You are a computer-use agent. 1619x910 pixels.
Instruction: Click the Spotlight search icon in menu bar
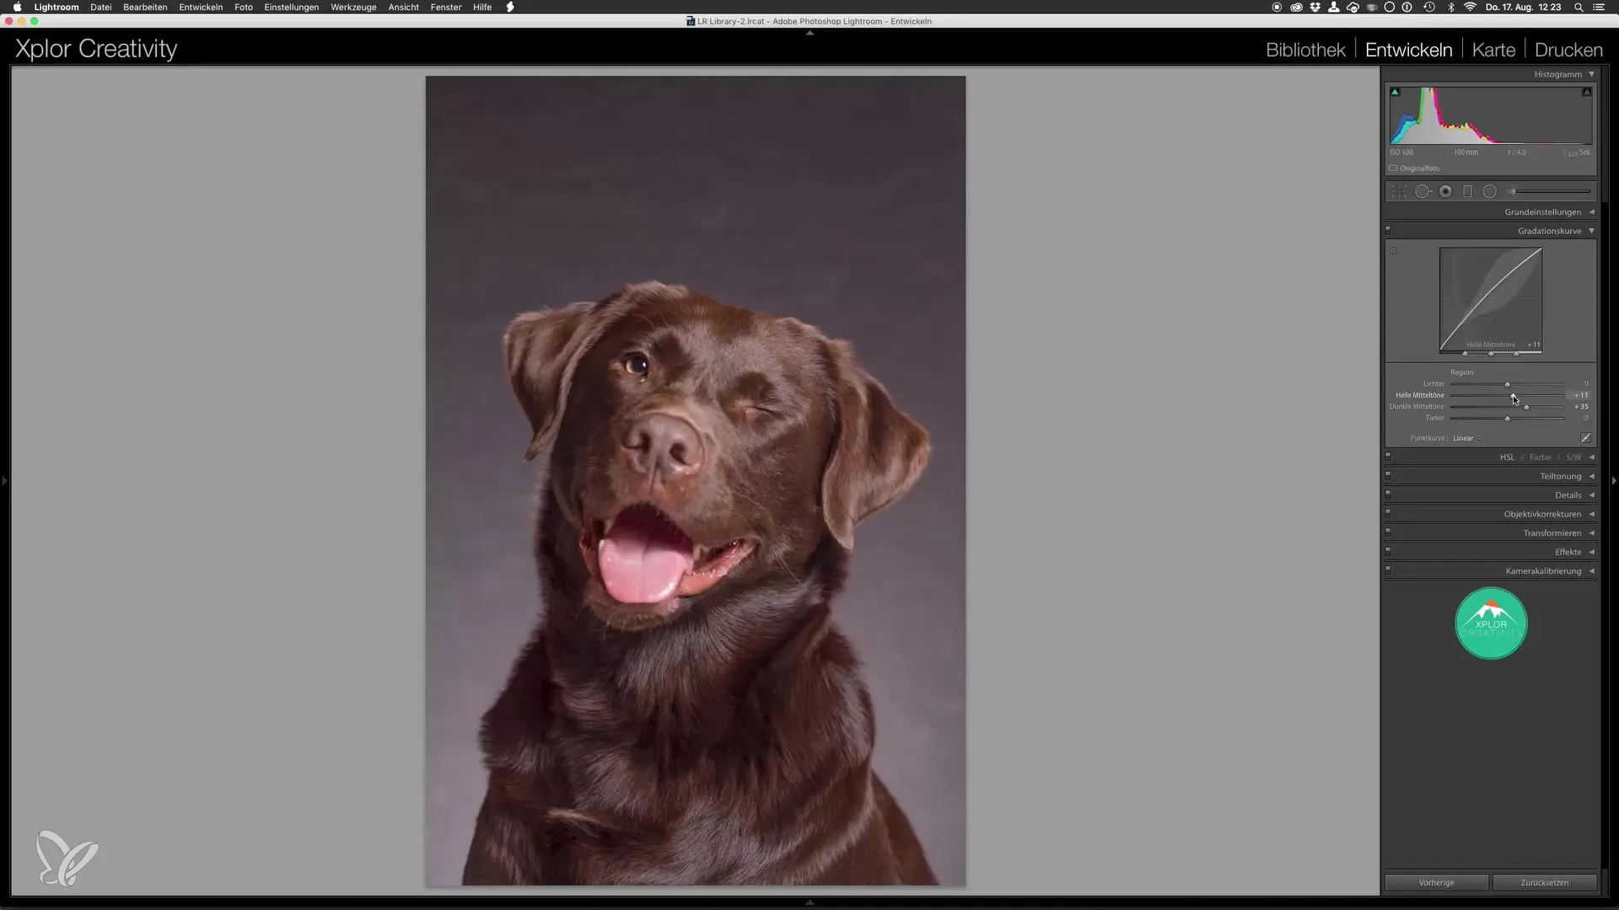click(x=1579, y=7)
